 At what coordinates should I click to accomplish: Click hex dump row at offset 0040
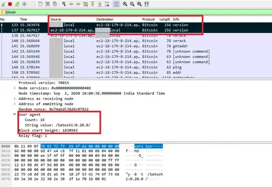pos(82,165)
